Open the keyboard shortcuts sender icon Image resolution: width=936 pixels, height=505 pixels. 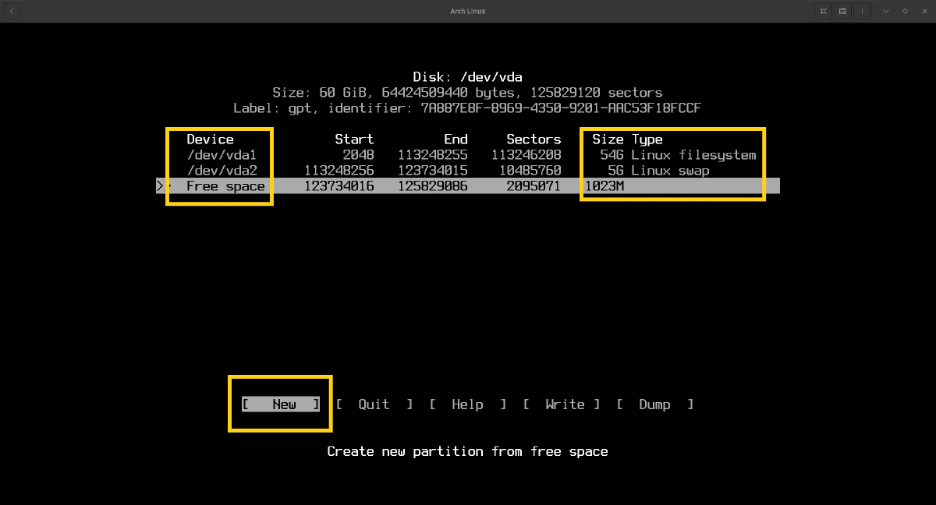pos(843,11)
